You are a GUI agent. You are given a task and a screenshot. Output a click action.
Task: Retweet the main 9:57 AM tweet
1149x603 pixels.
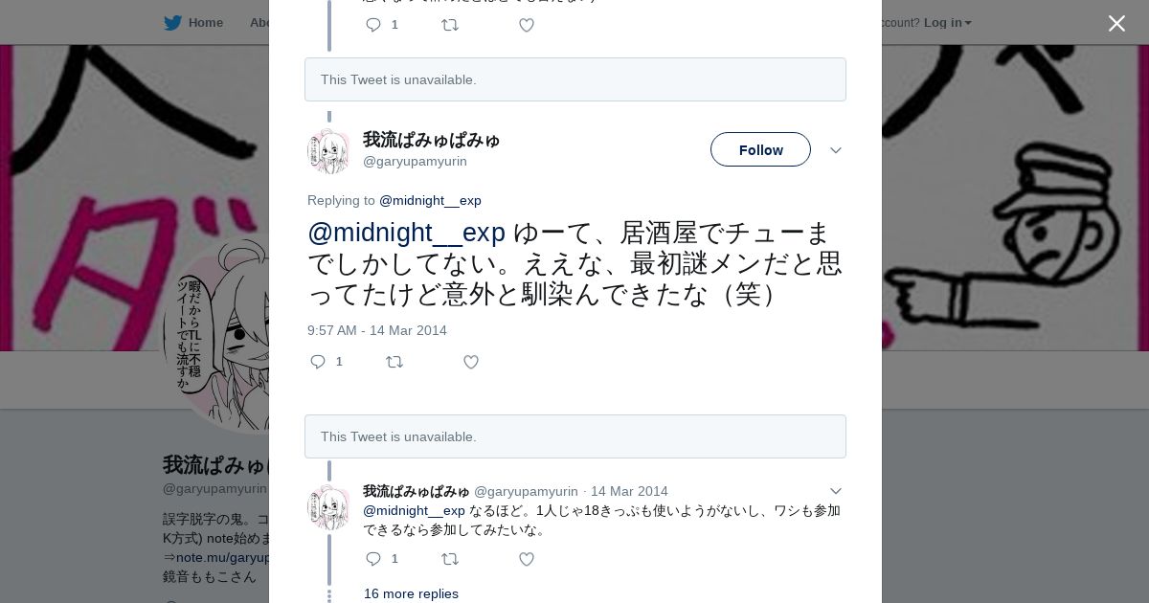pos(394,362)
